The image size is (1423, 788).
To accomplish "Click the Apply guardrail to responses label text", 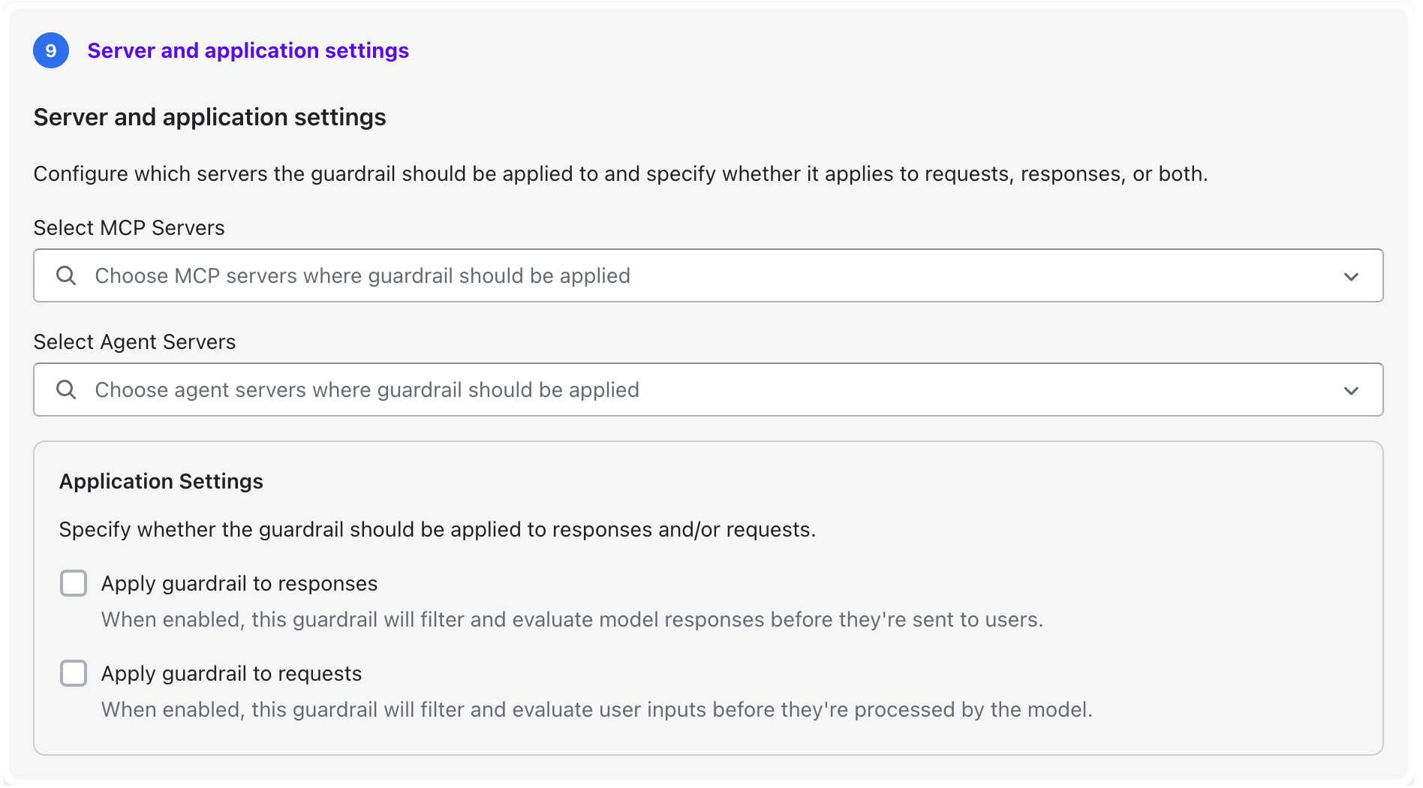I will [239, 584].
